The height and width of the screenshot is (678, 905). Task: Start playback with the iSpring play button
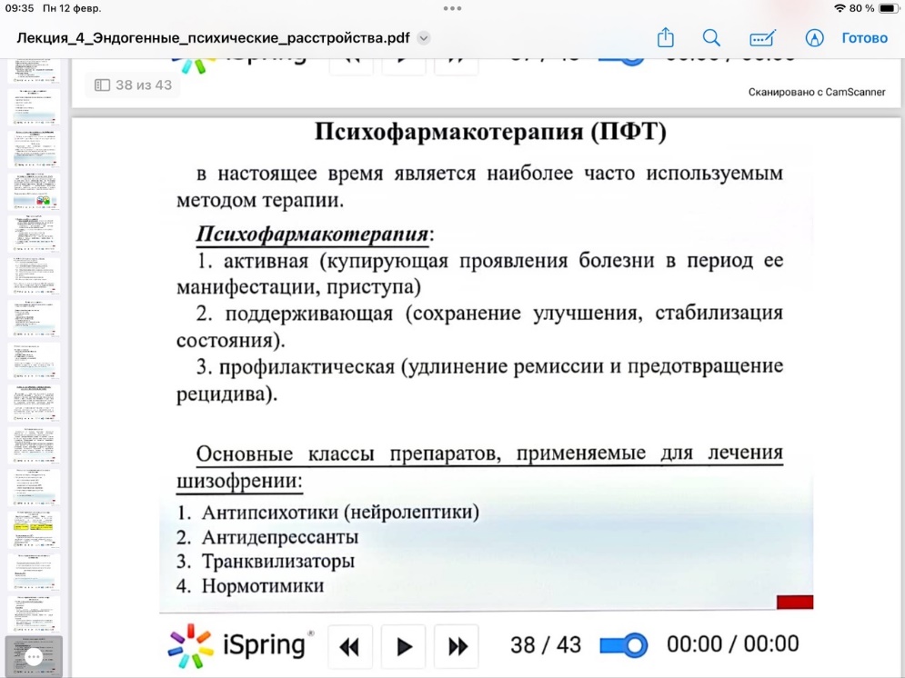(404, 646)
